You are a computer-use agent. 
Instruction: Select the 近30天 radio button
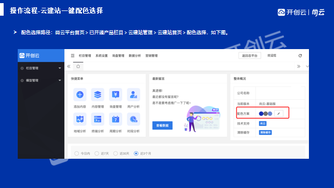115,154
